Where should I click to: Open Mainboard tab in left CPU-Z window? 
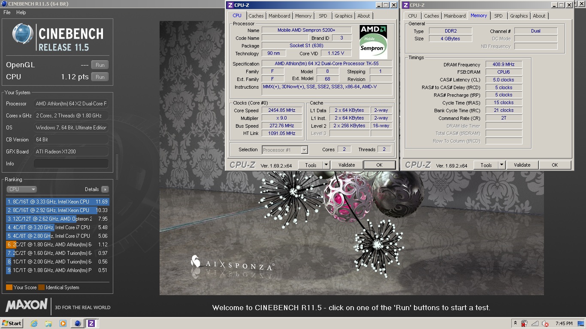click(x=279, y=16)
